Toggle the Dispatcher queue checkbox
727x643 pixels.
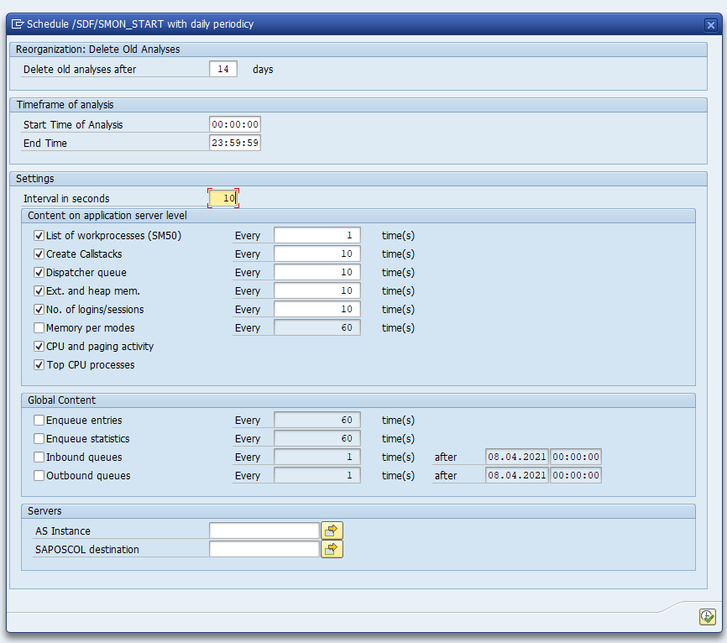click(x=39, y=272)
